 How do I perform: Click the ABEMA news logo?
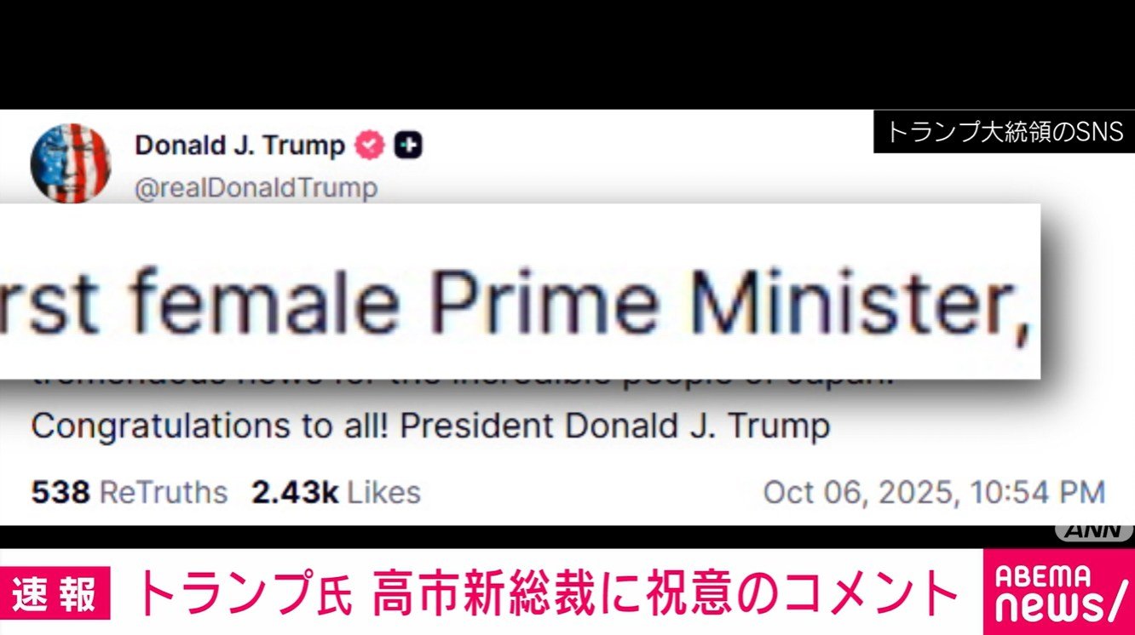[1059, 592]
